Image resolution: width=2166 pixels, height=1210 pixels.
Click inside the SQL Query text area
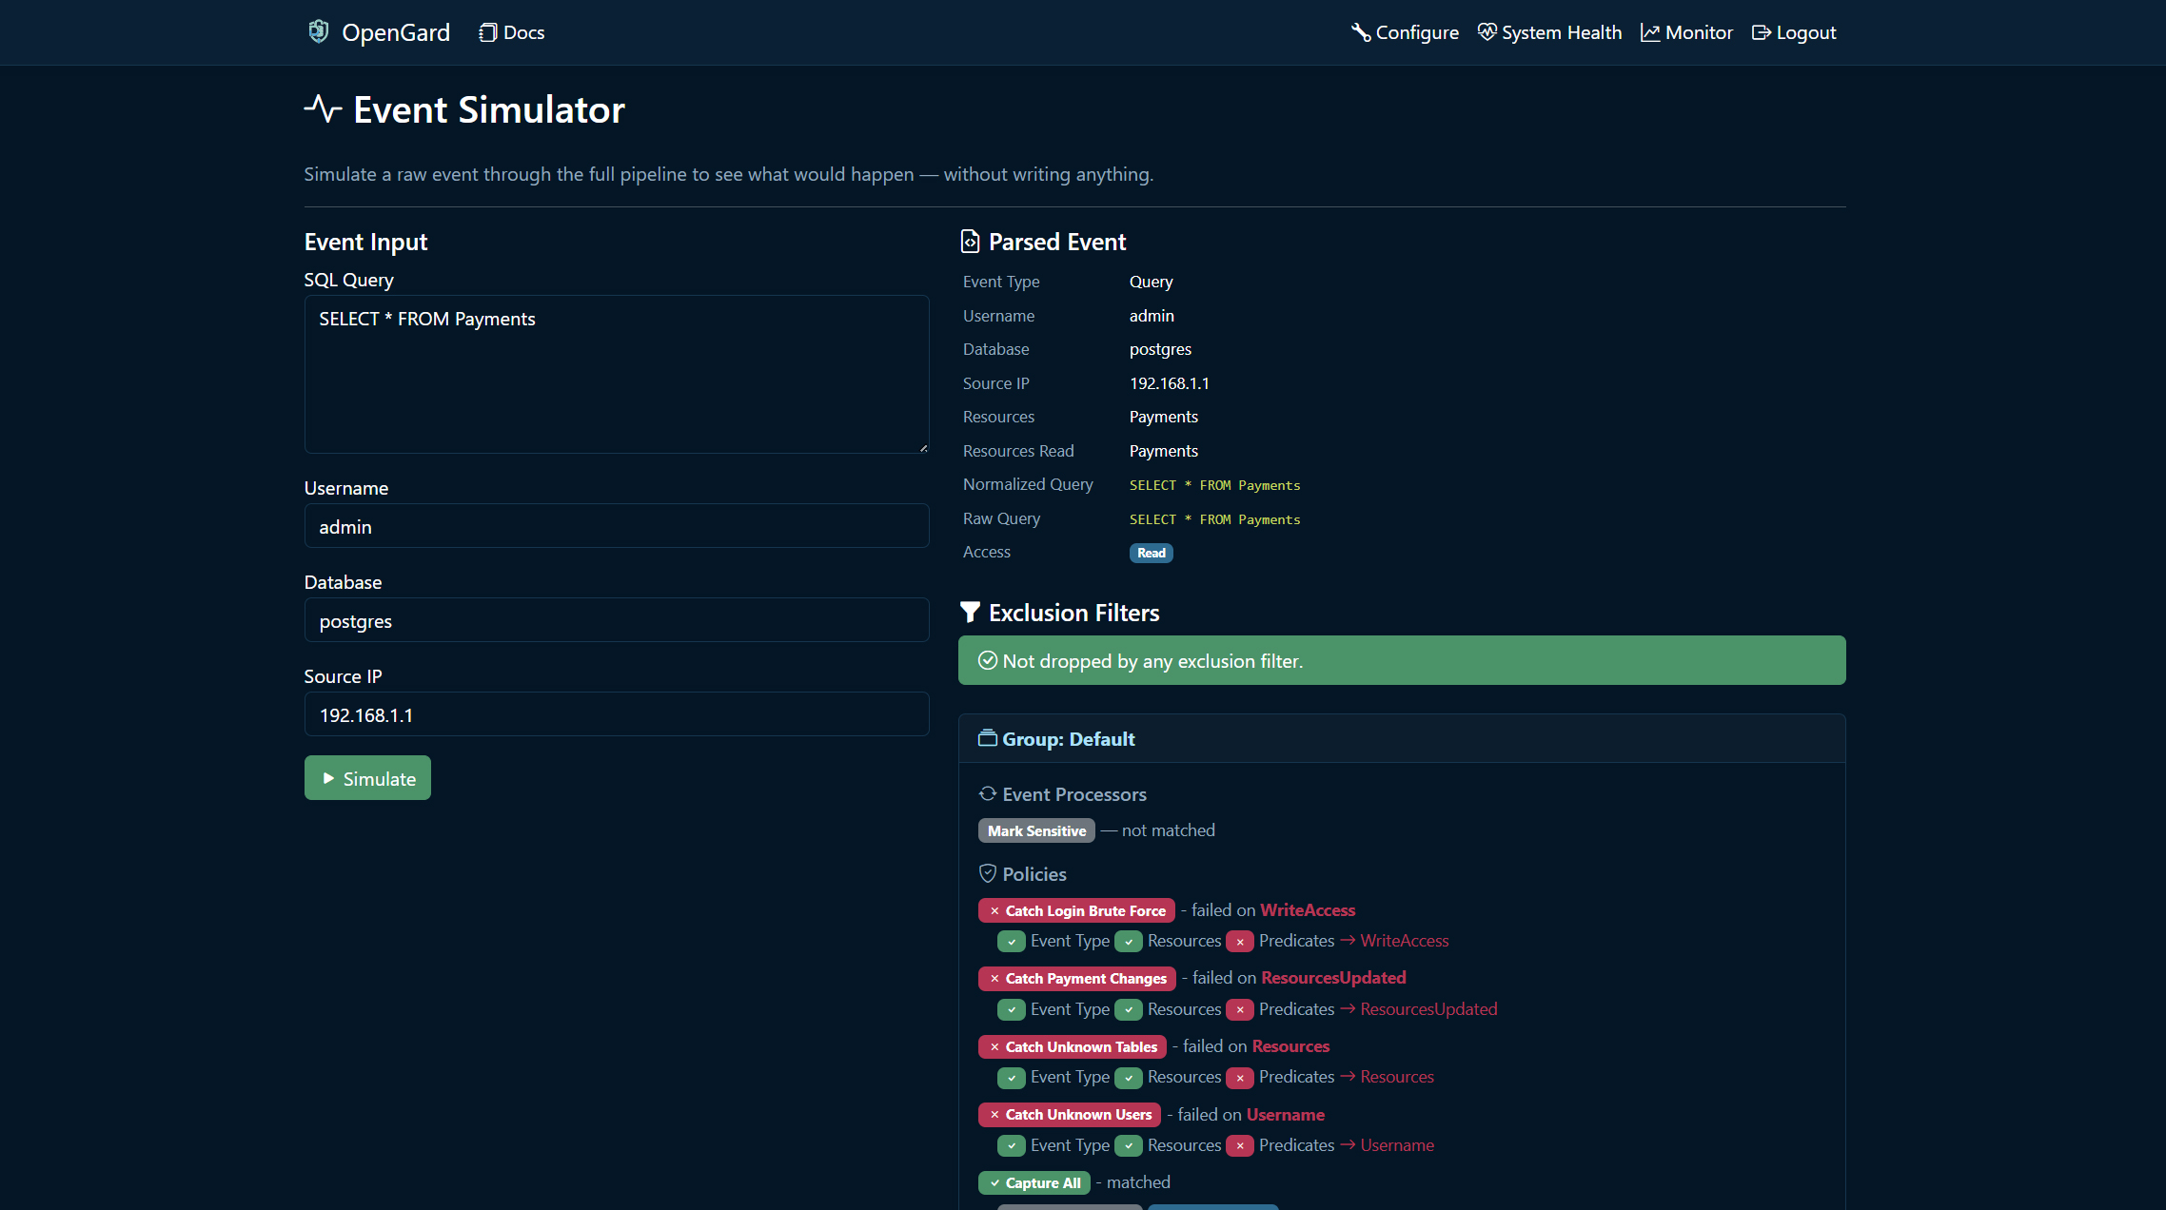pos(616,374)
